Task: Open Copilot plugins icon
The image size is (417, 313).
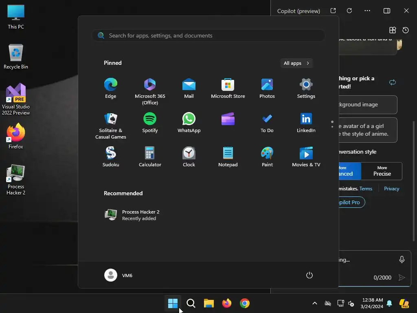Action: click(x=393, y=30)
